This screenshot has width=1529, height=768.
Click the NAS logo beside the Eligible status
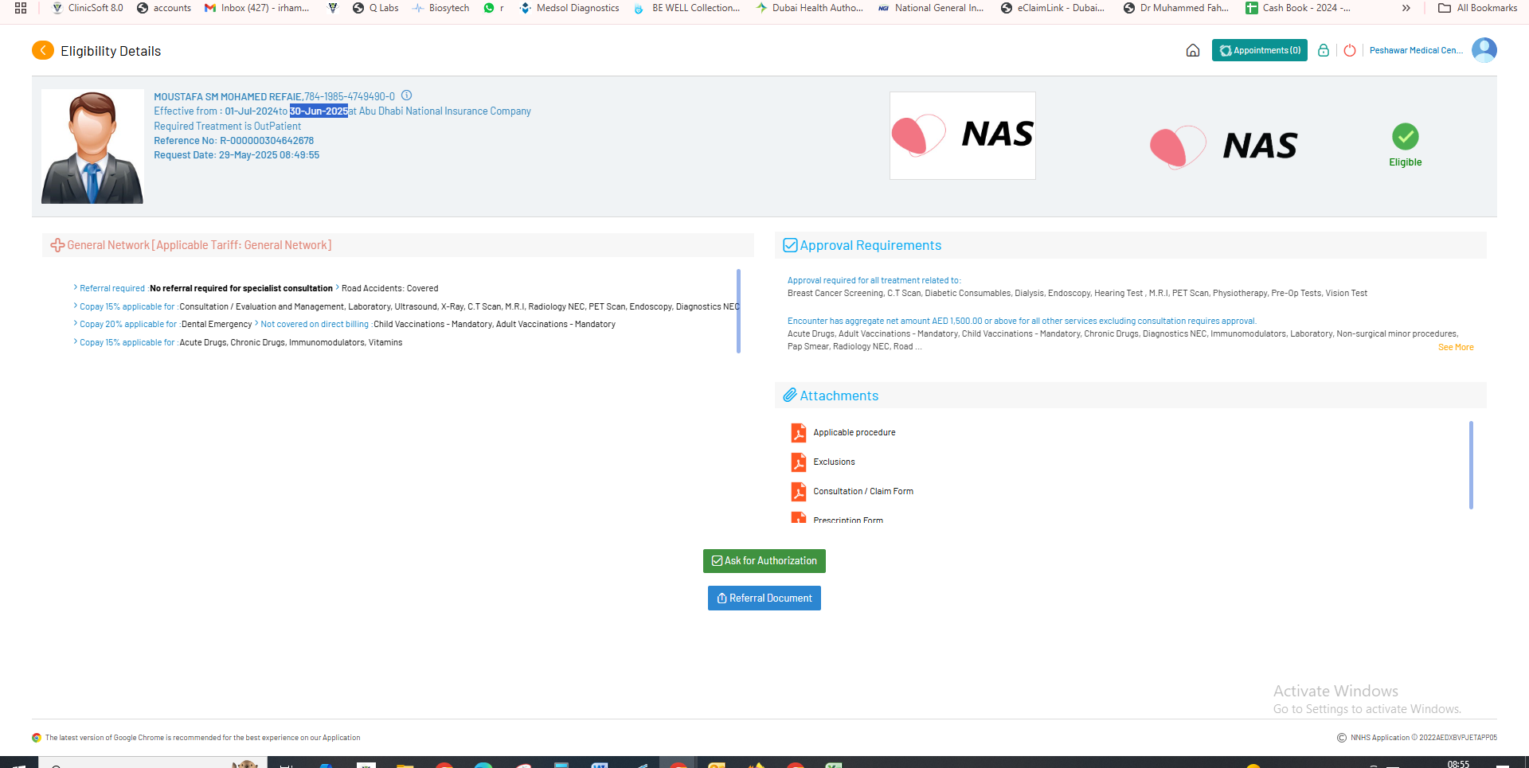1224,146
